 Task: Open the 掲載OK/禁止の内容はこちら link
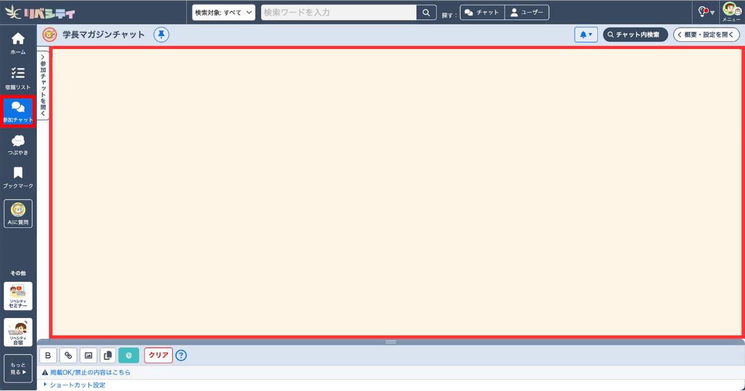(x=90, y=372)
